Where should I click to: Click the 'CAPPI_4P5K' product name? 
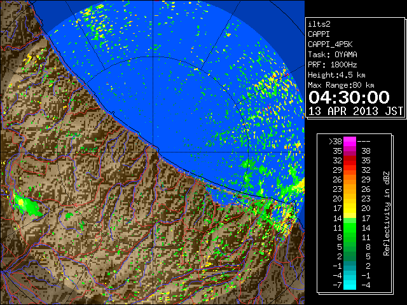coord(330,44)
